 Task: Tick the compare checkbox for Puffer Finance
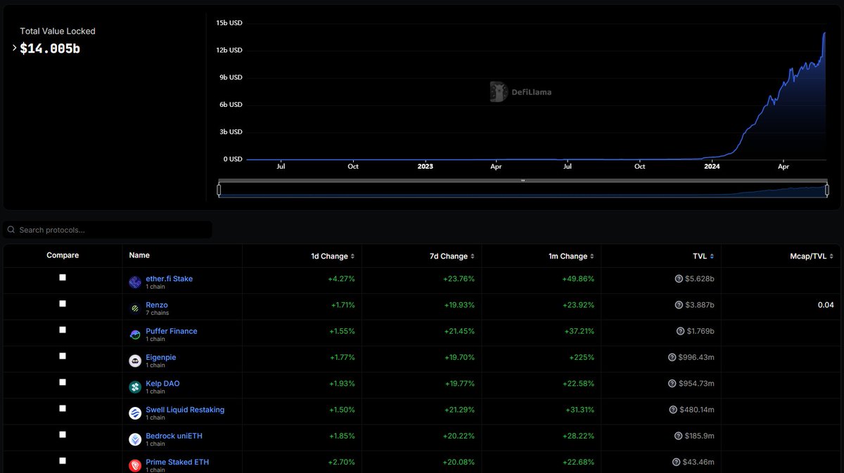point(63,330)
